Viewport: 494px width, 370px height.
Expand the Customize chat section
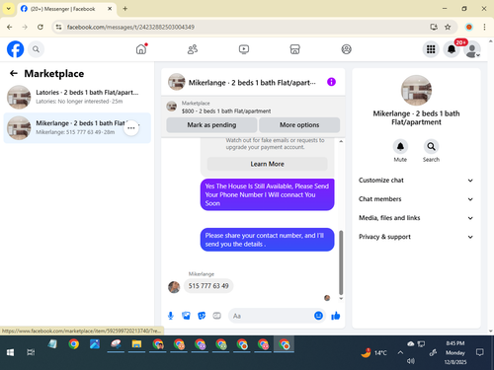click(416, 181)
